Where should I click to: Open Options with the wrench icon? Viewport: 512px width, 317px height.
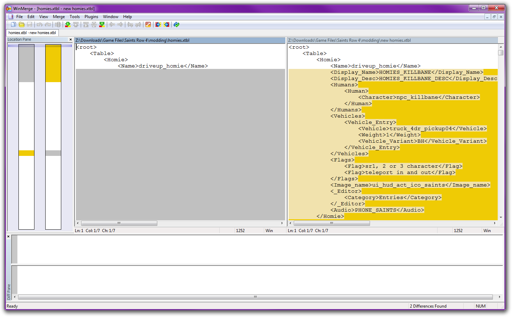point(148,24)
